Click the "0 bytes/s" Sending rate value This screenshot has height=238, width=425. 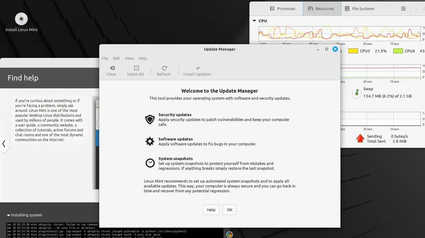click(x=399, y=136)
